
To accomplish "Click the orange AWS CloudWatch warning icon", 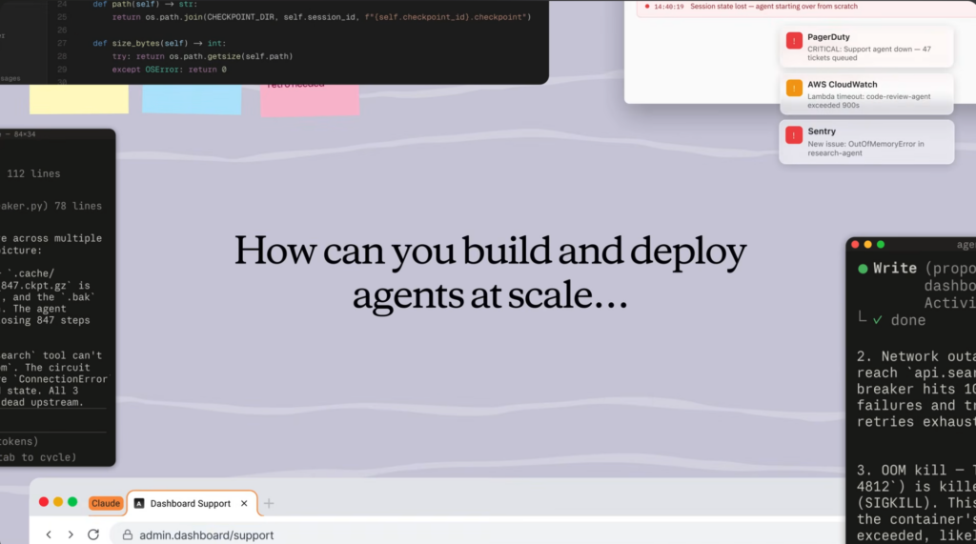I will 793,89.
